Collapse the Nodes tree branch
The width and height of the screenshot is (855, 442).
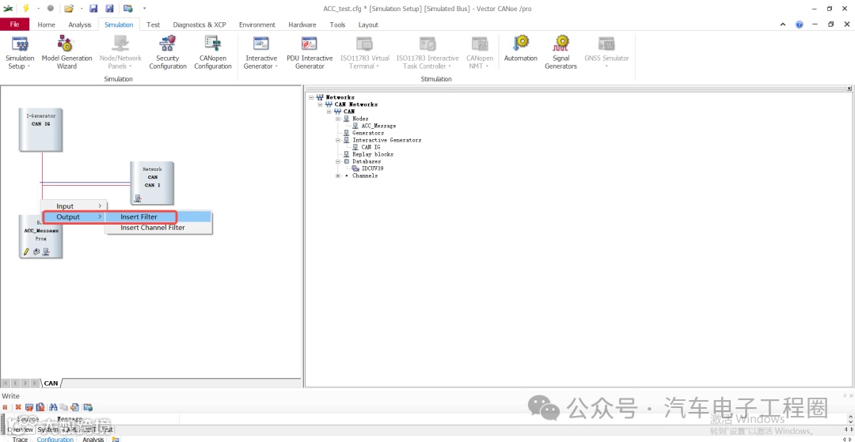(x=338, y=119)
